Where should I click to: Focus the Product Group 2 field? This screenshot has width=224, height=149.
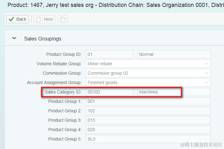pos(148,111)
